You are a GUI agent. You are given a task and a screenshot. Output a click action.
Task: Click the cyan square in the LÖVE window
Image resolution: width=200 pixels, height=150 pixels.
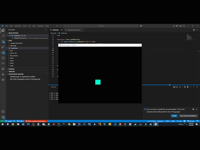point(98,82)
